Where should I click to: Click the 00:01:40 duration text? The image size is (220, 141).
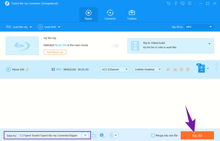click(83, 69)
